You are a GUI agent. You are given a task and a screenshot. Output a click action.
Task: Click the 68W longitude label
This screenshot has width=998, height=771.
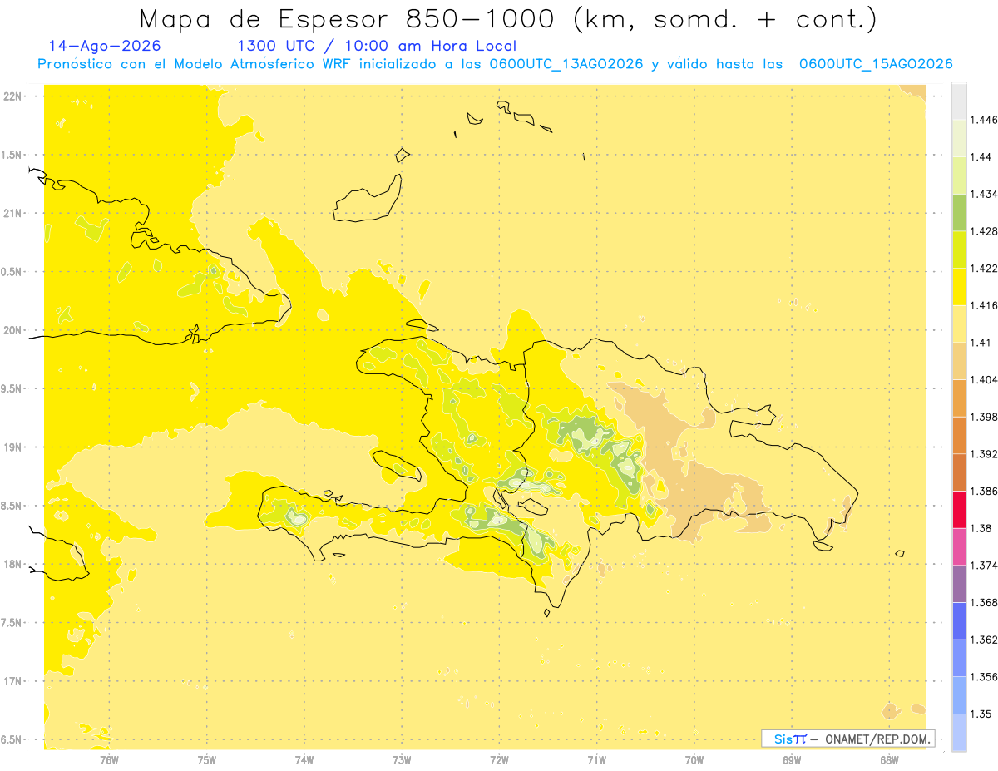[x=889, y=759]
